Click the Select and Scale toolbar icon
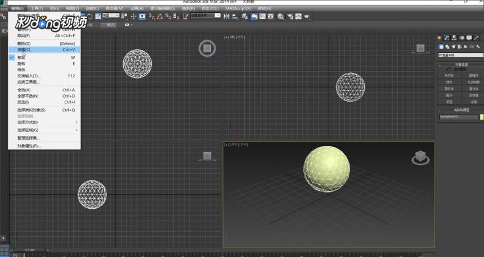 coord(98,16)
